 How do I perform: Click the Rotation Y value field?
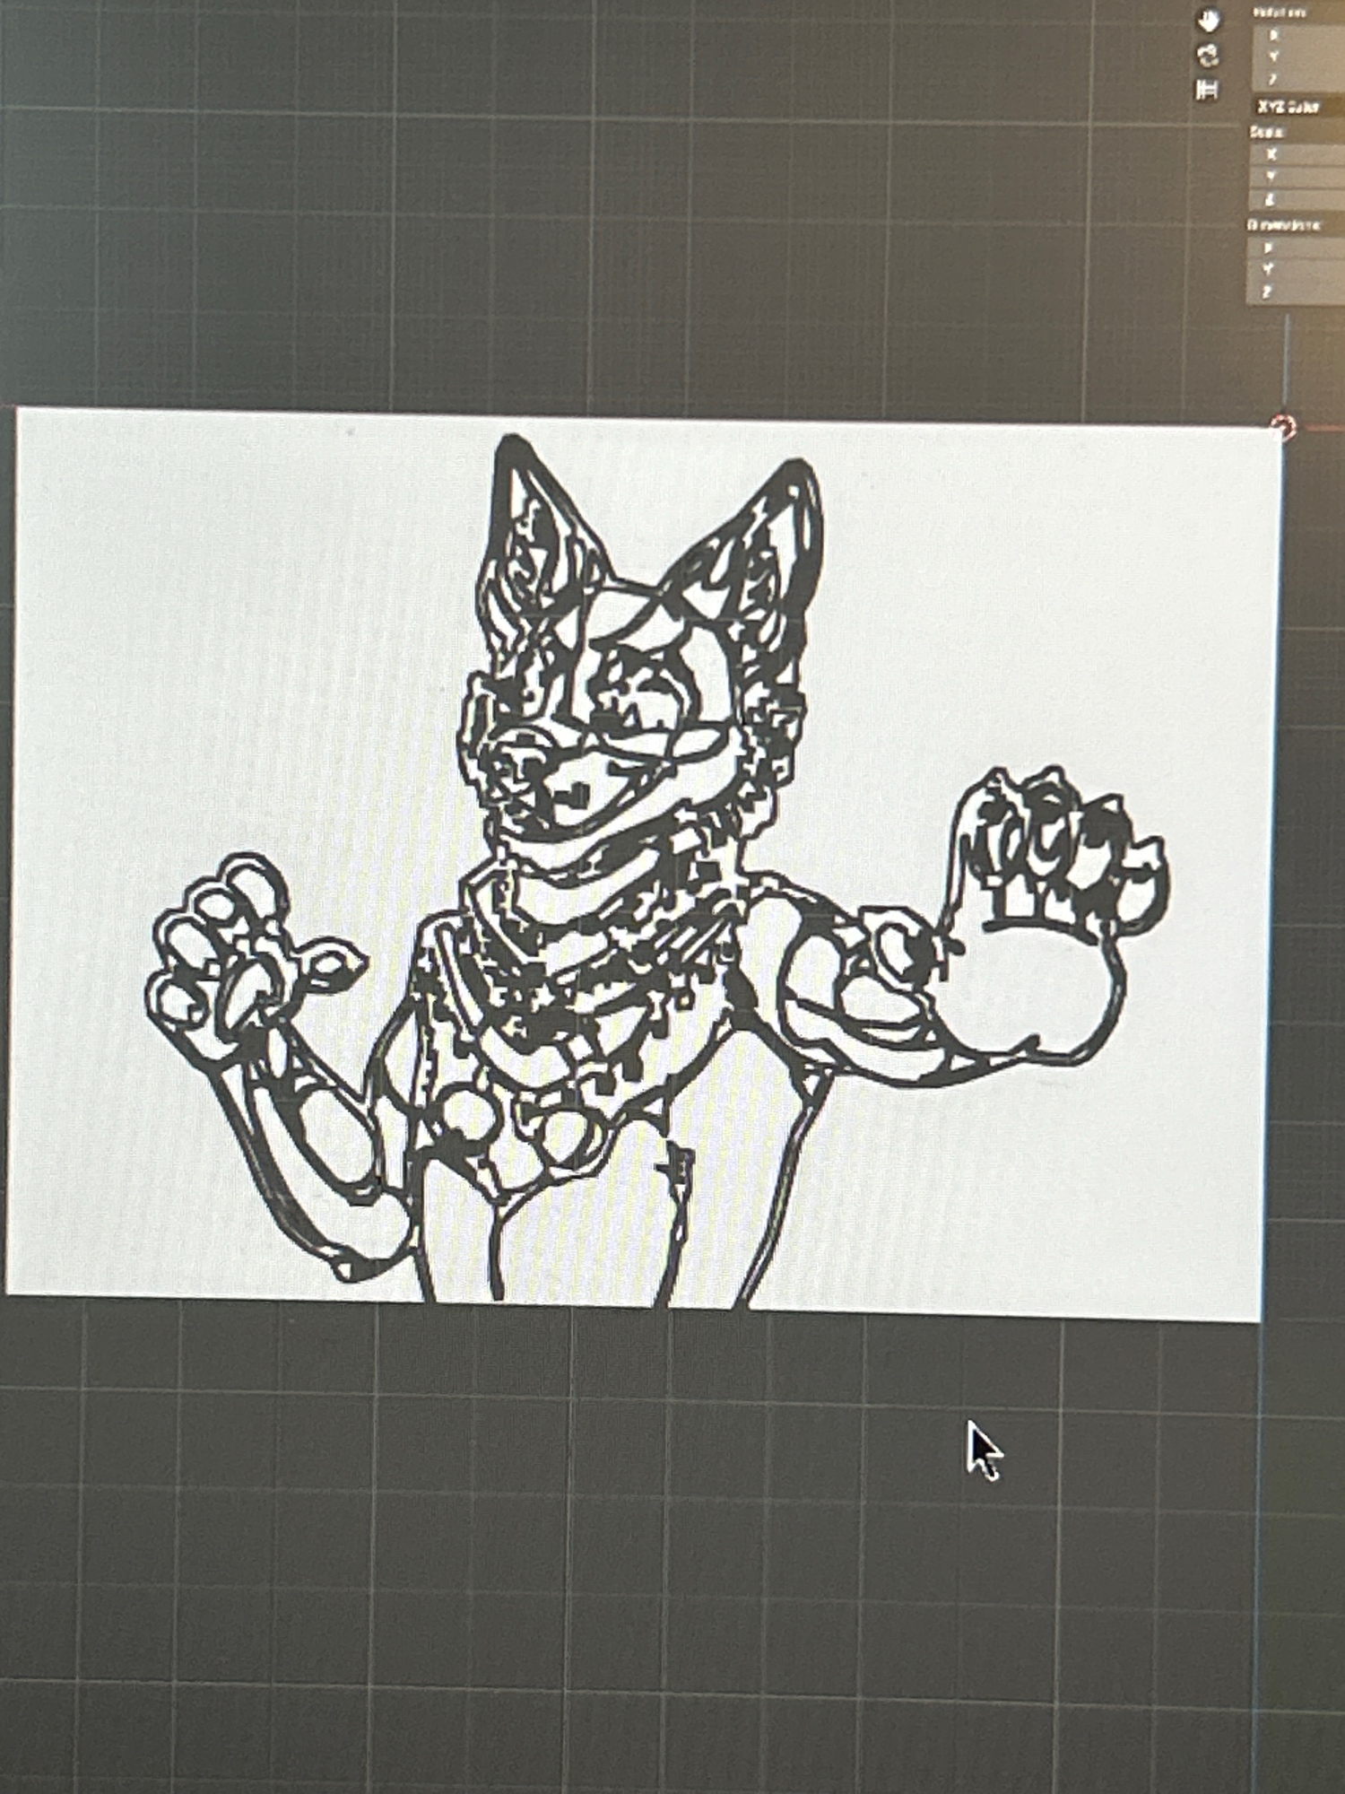pos(1300,57)
